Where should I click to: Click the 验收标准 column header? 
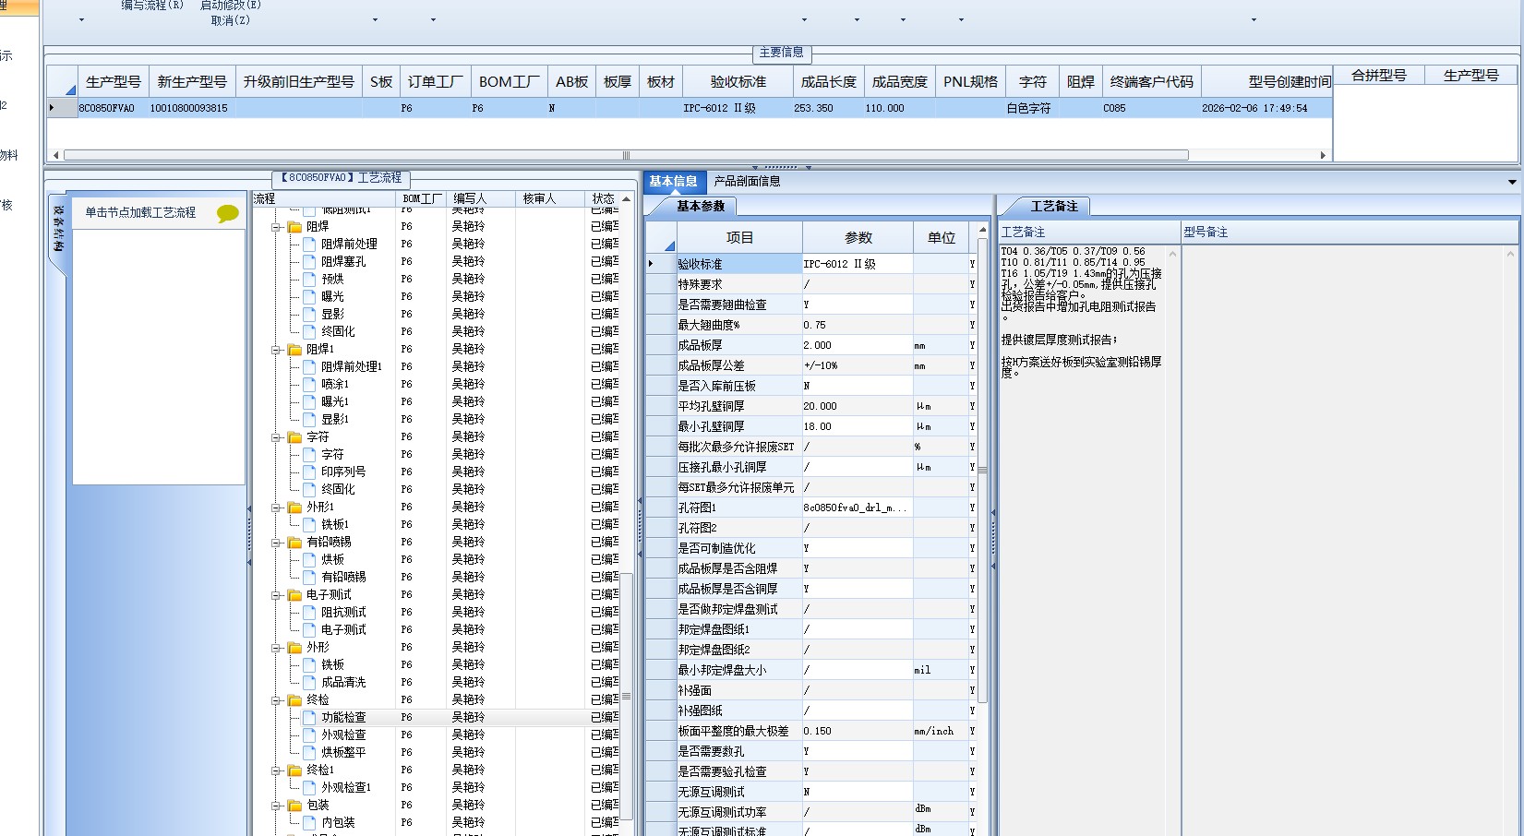(738, 82)
